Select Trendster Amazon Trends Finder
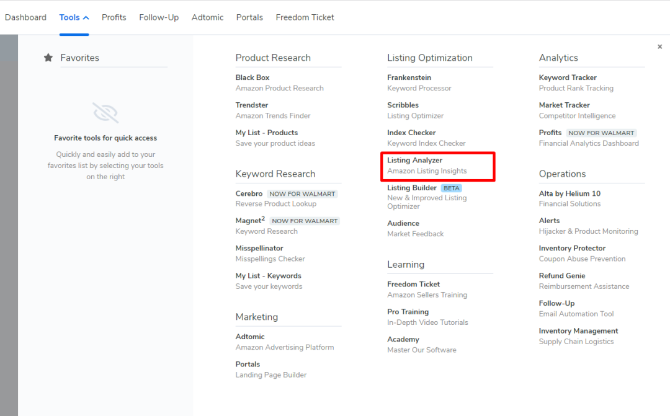 252,105
